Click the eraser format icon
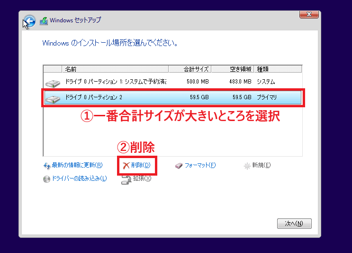Image resolution: width=352 pixels, height=253 pixels. pos(179,166)
